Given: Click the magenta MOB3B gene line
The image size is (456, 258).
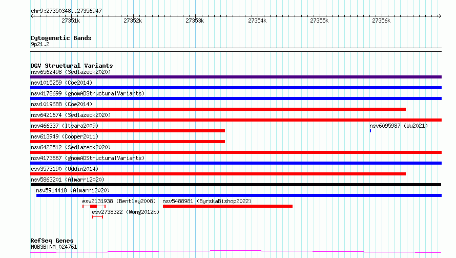Looking at the screenshot, I should 236,252.
